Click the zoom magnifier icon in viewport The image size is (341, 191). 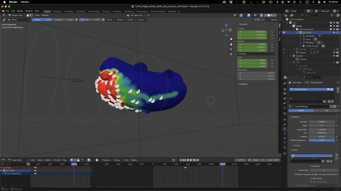pyautogui.click(x=231, y=39)
